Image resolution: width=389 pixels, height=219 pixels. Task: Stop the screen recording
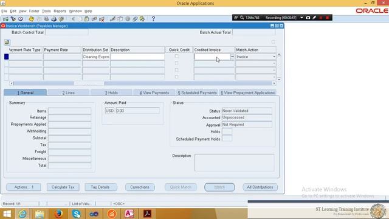pos(327,18)
